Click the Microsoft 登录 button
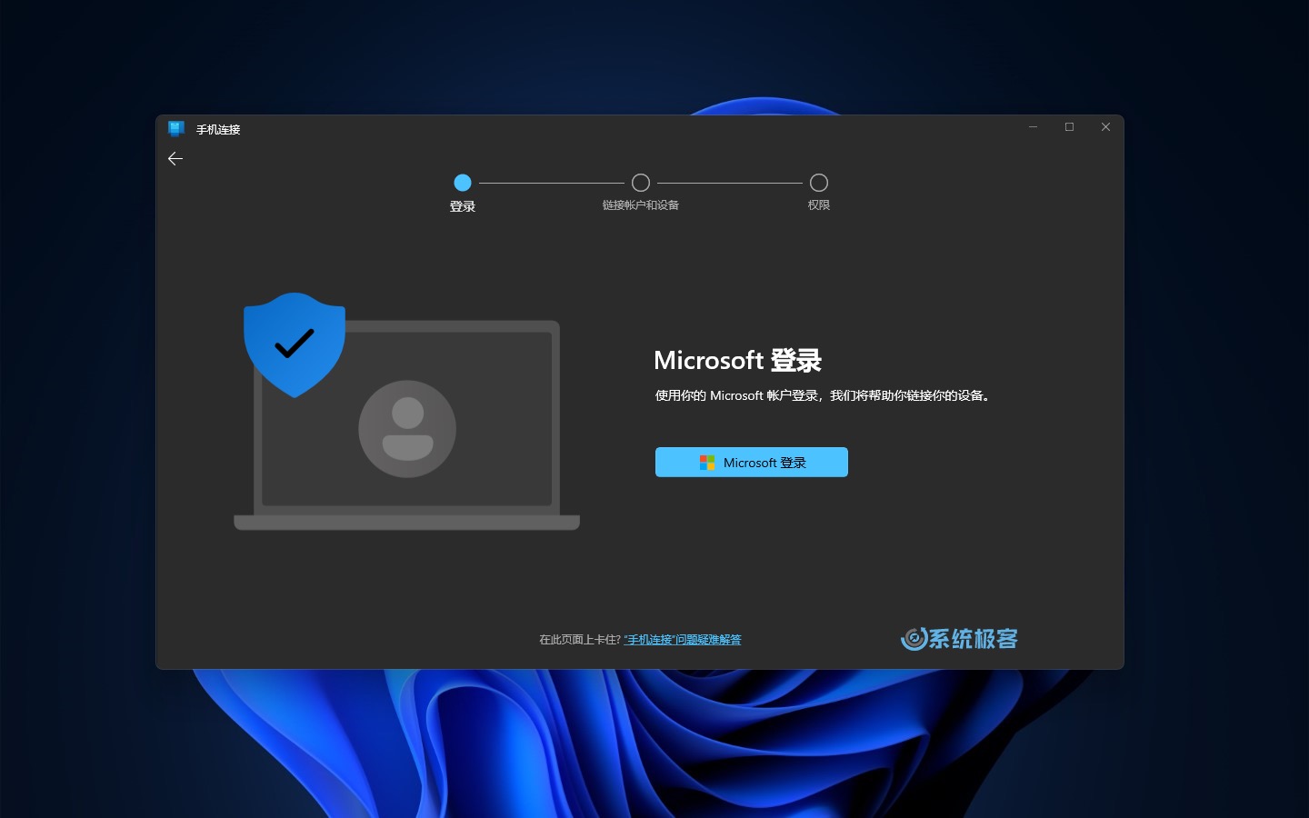 click(x=751, y=462)
